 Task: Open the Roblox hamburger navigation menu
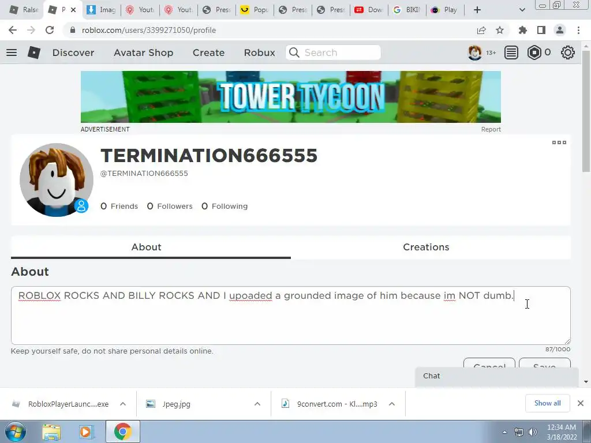[x=12, y=52]
